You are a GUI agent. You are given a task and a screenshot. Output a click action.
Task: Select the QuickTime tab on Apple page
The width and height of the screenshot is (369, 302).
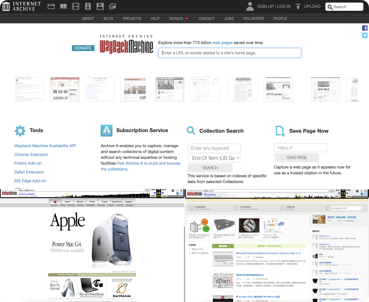click(117, 202)
